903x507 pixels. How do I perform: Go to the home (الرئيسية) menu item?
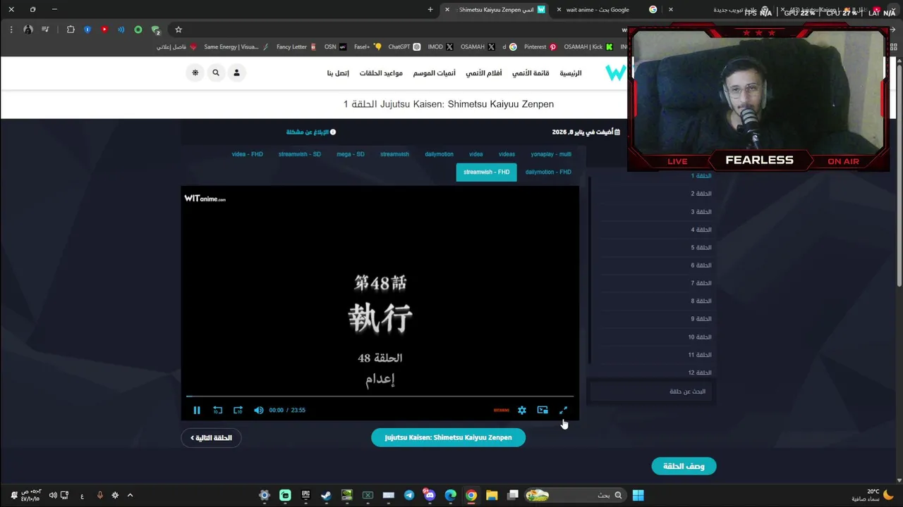571,73
